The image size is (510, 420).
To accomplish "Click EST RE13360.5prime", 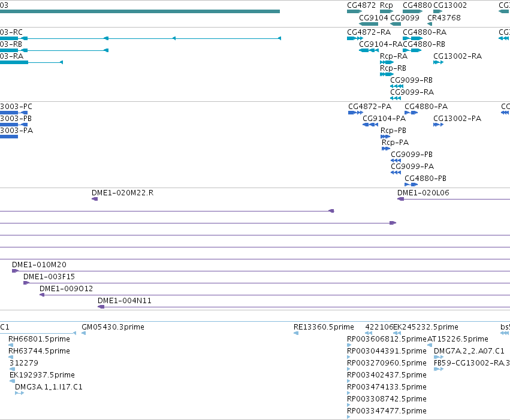I will (x=296, y=333).
